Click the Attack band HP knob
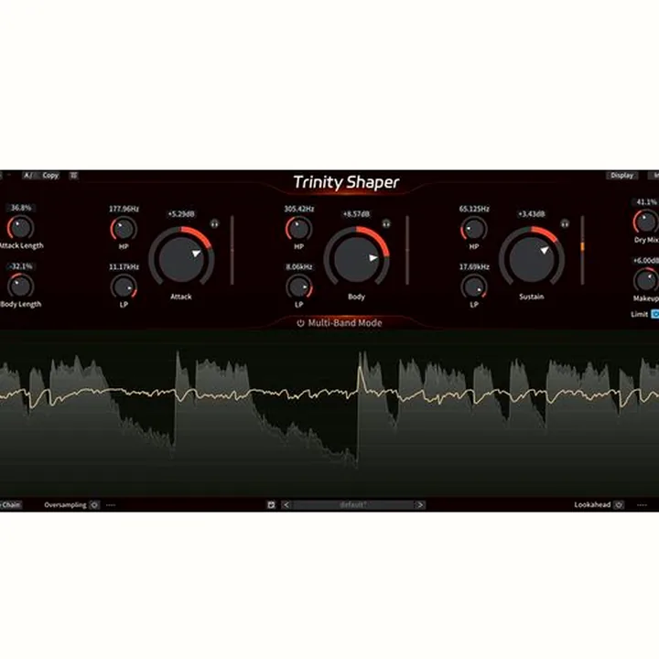Image resolution: width=659 pixels, height=659 pixels. click(124, 229)
